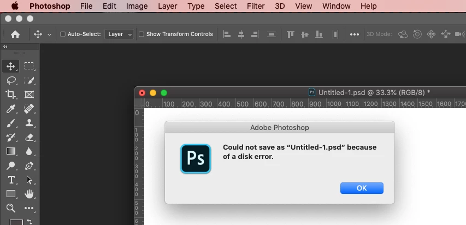
Task: Click the 3D Mode video camera icon
Action: point(460,34)
